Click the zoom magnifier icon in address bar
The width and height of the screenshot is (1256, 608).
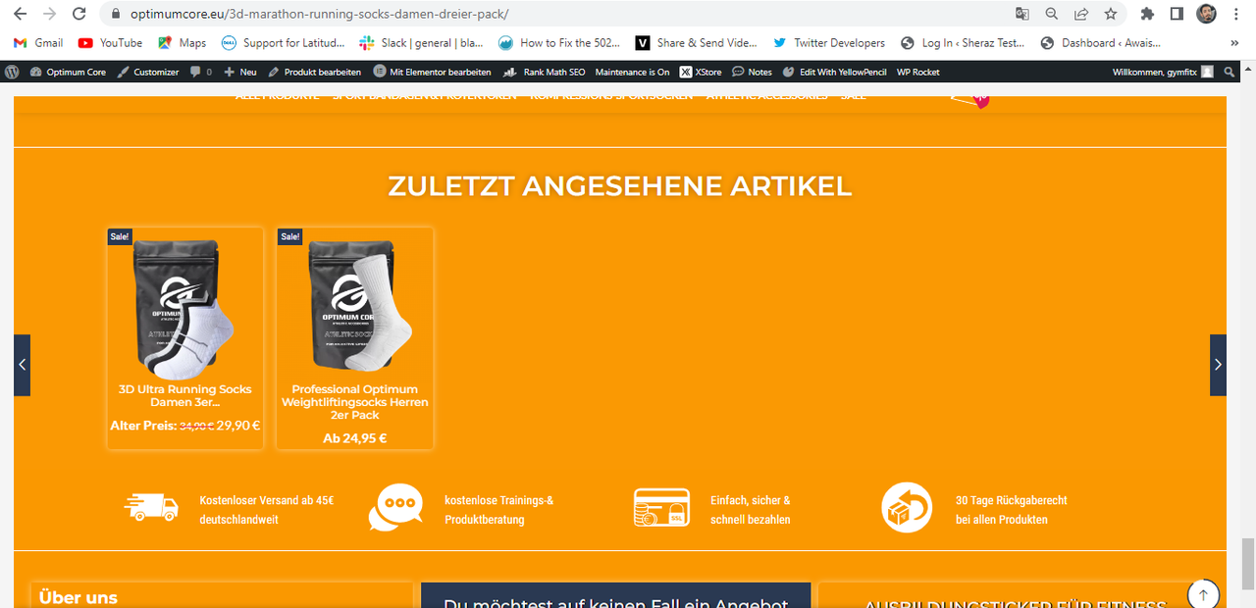[1052, 15]
